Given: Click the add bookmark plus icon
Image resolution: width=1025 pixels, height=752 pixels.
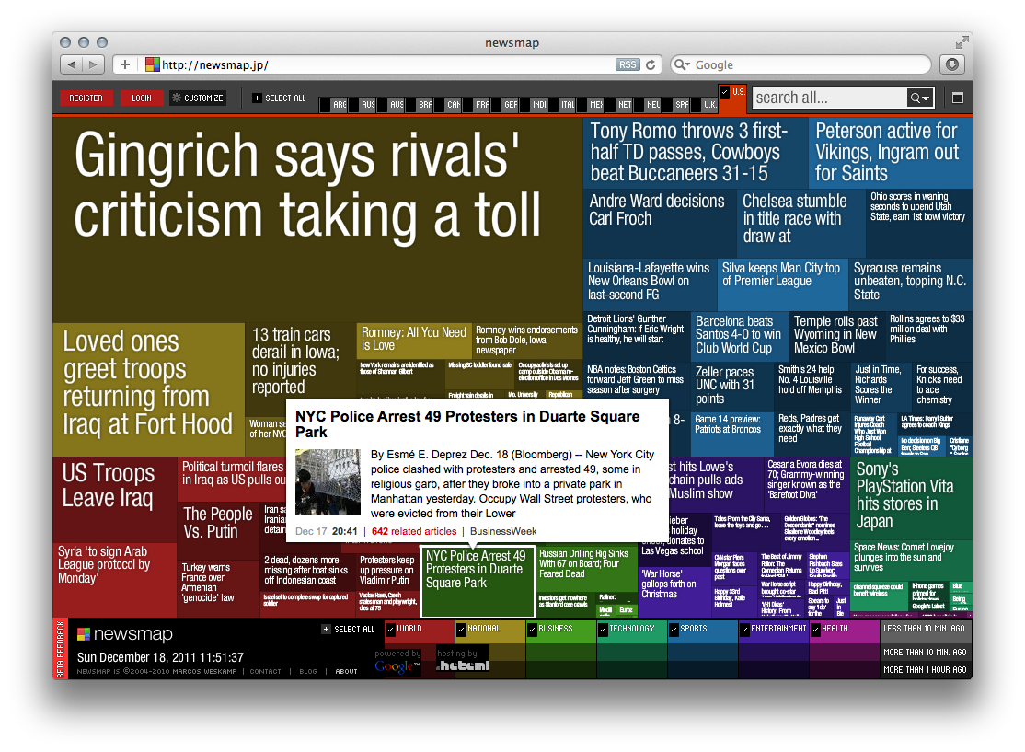Looking at the screenshot, I should tap(125, 64).
